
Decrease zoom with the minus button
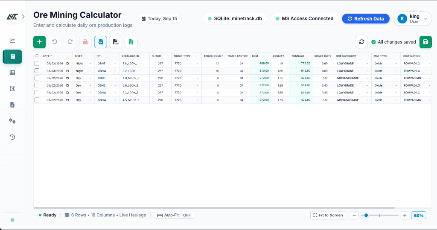tap(354, 215)
